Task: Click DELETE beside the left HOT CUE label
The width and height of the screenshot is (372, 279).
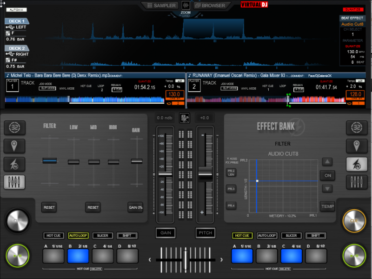Action: pos(96,269)
